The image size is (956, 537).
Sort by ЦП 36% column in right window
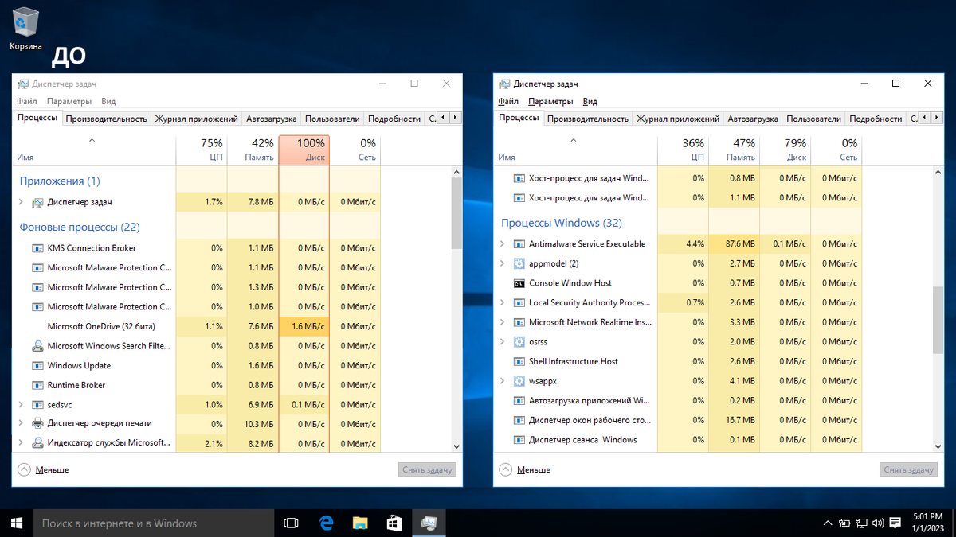click(683, 150)
